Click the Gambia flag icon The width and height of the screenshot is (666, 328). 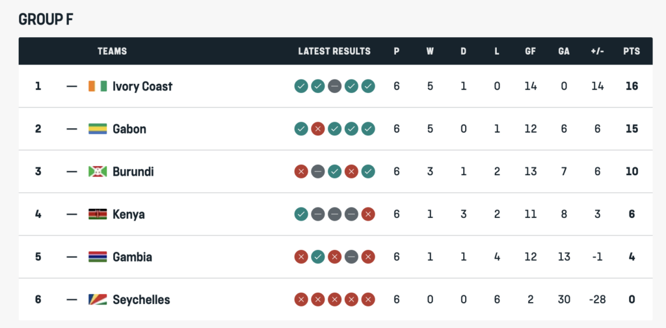coord(98,257)
